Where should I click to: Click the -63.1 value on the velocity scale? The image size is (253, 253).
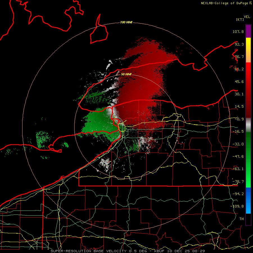pos(238,169)
